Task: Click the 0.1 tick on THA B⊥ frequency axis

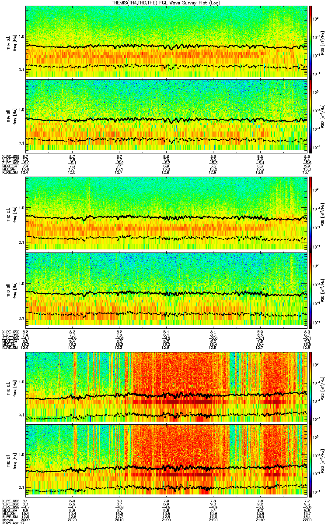Action: (21, 70)
